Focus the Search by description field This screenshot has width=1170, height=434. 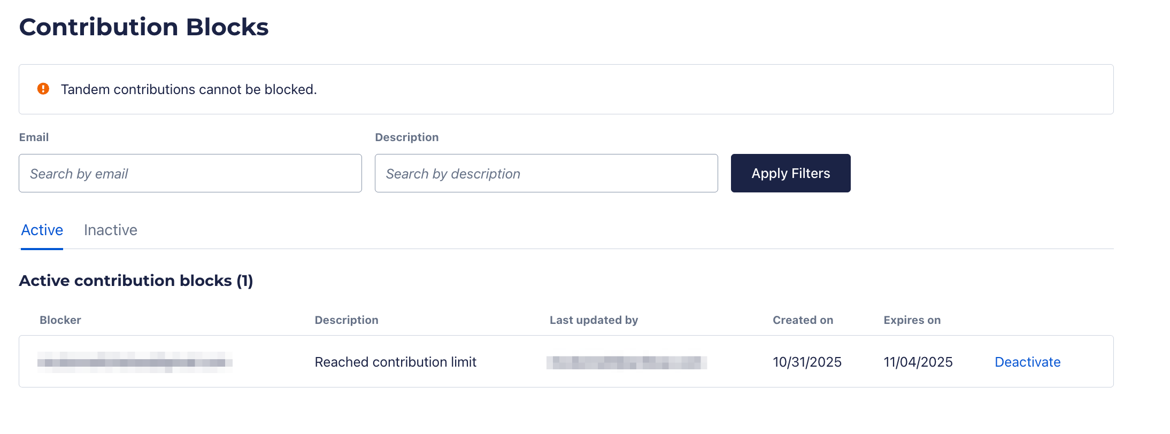(x=546, y=173)
